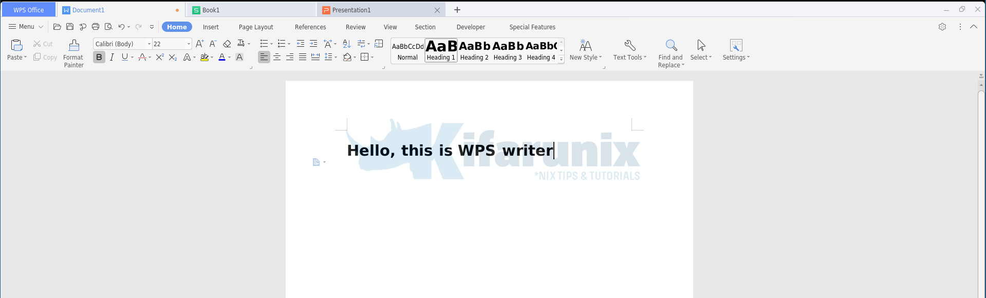Image resolution: width=986 pixels, height=298 pixels.
Task: Click the character shading icon
Action: [239, 57]
